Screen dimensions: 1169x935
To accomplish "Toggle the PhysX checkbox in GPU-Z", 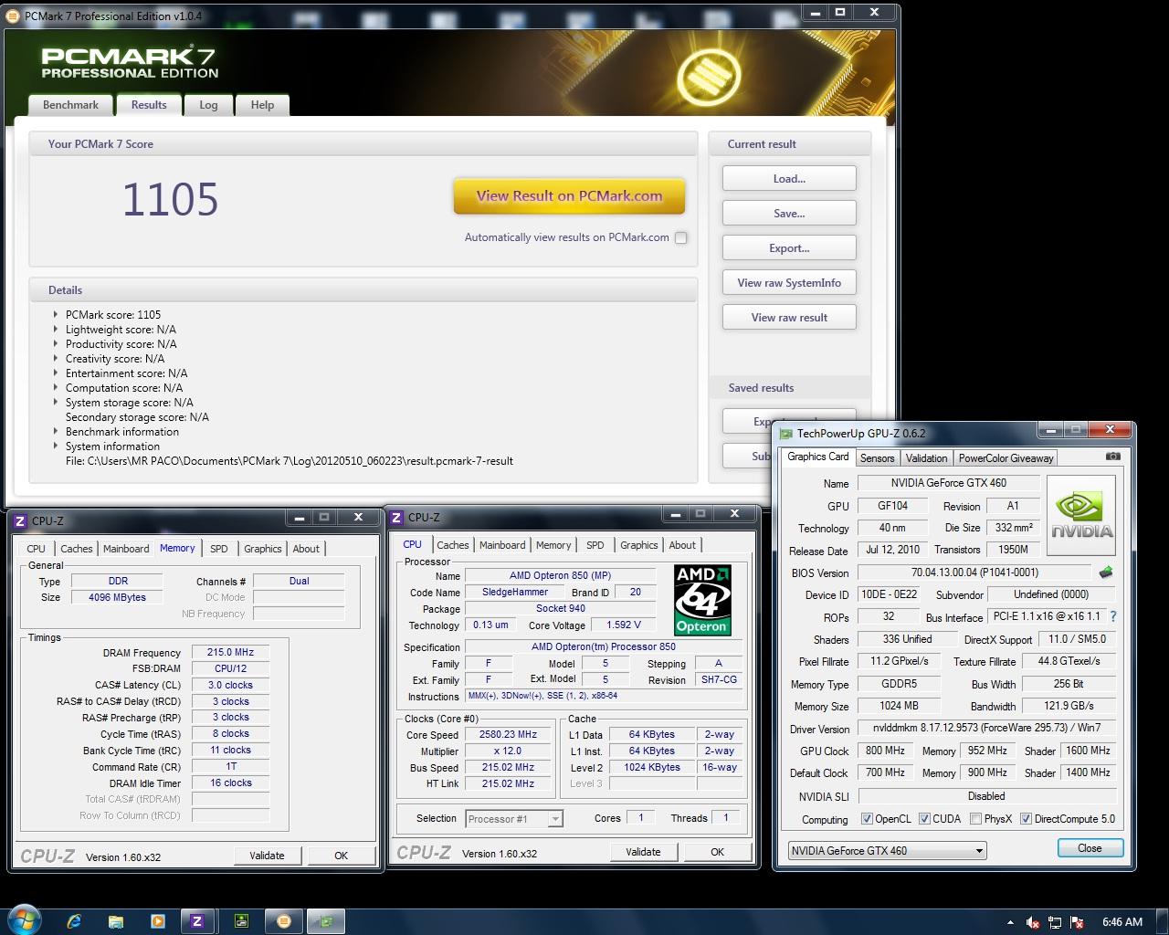I will (x=975, y=819).
